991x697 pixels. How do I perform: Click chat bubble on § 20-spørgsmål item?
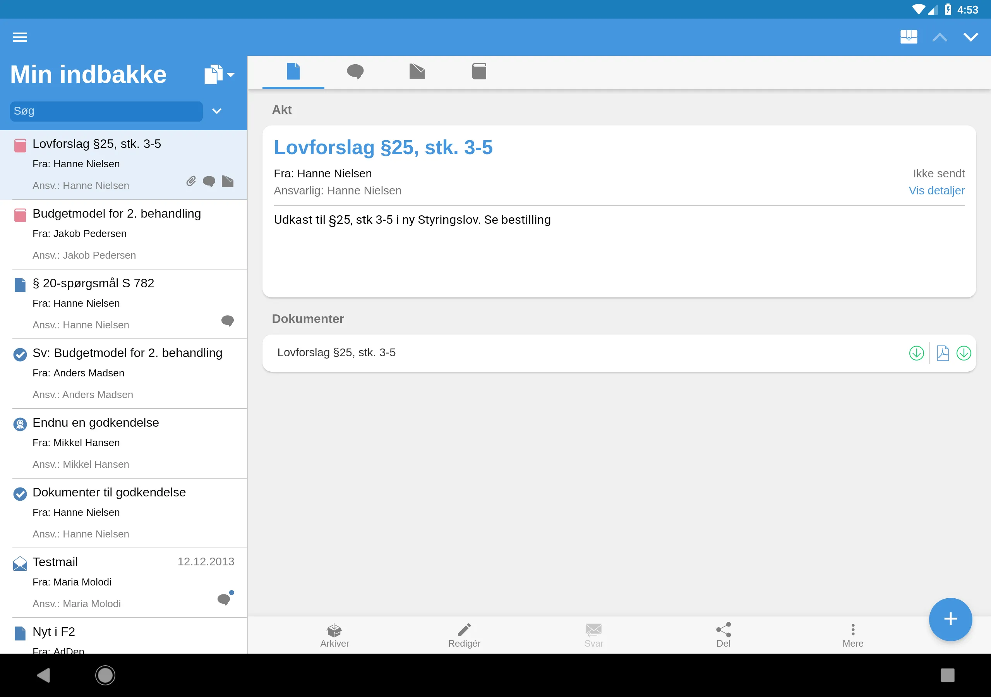228,321
